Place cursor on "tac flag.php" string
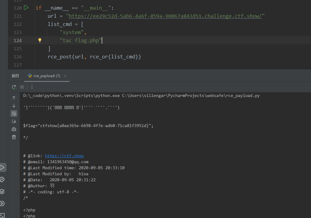The height and width of the screenshot is (218, 311). tap(81, 40)
